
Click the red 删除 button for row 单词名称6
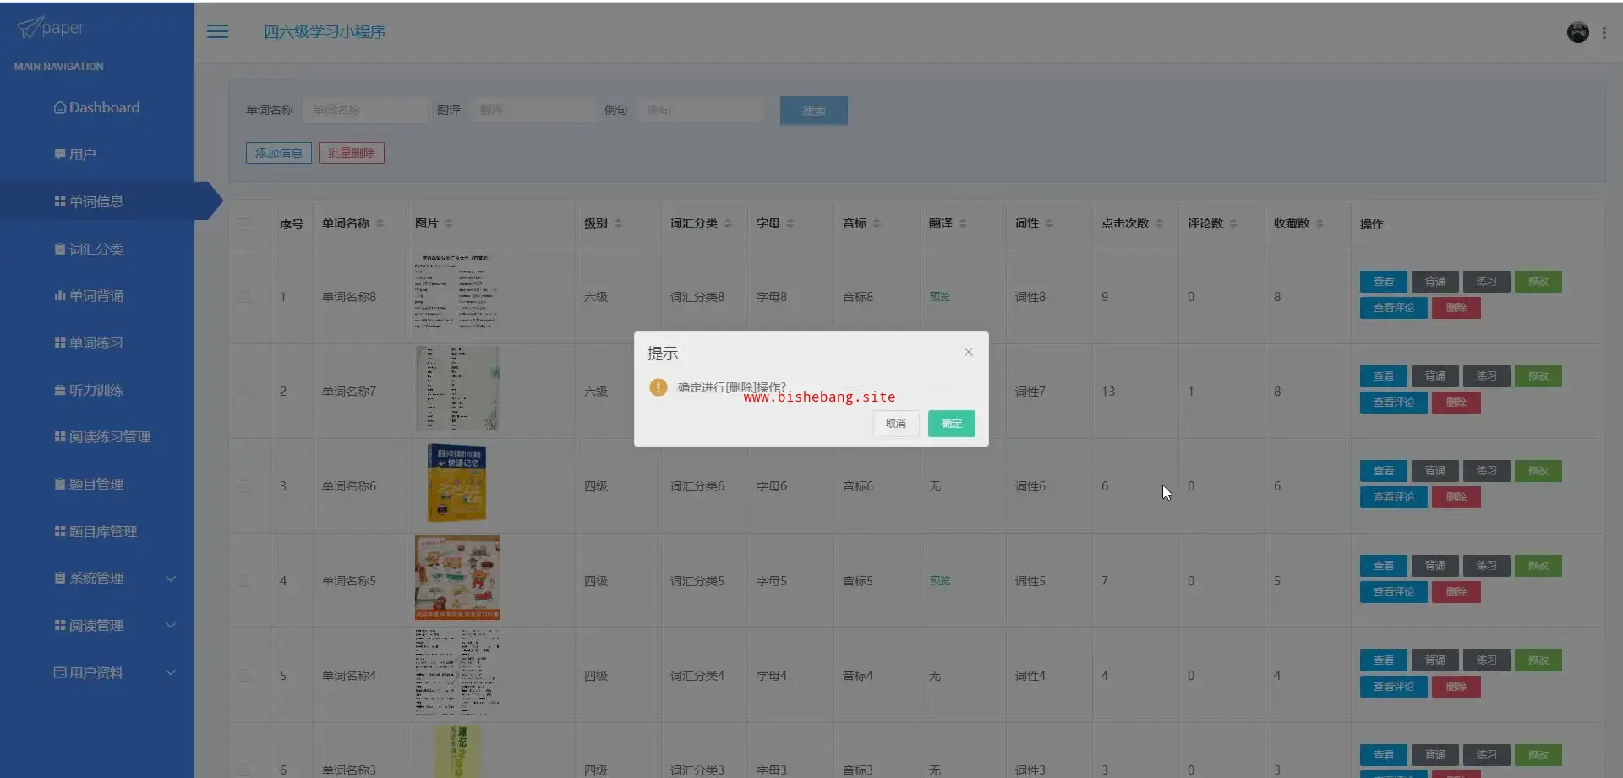click(x=1456, y=497)
